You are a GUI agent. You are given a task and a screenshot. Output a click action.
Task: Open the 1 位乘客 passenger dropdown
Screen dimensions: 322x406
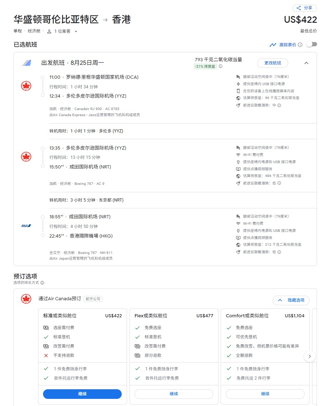[62, 31]
